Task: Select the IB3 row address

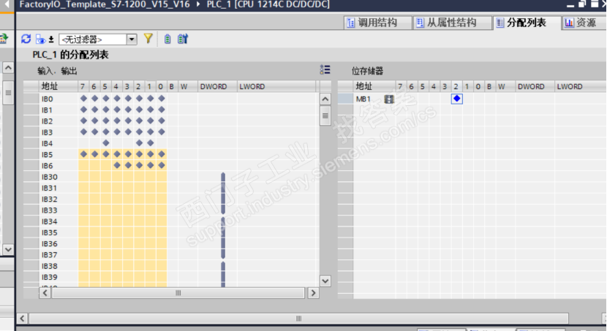Action: (x=48, y=133)
